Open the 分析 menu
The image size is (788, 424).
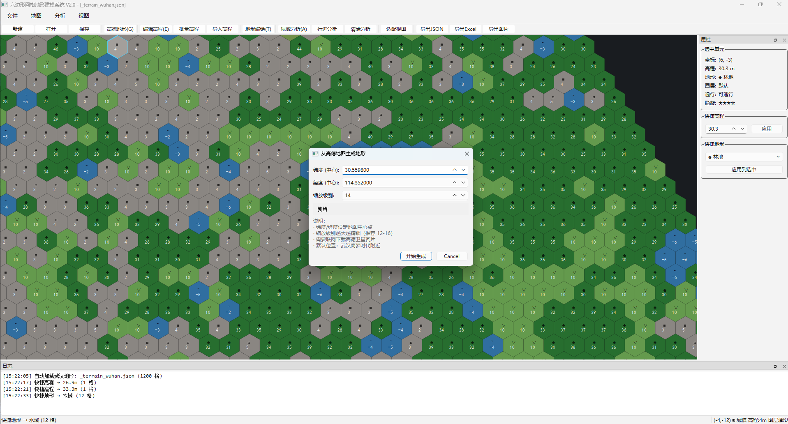60,16
